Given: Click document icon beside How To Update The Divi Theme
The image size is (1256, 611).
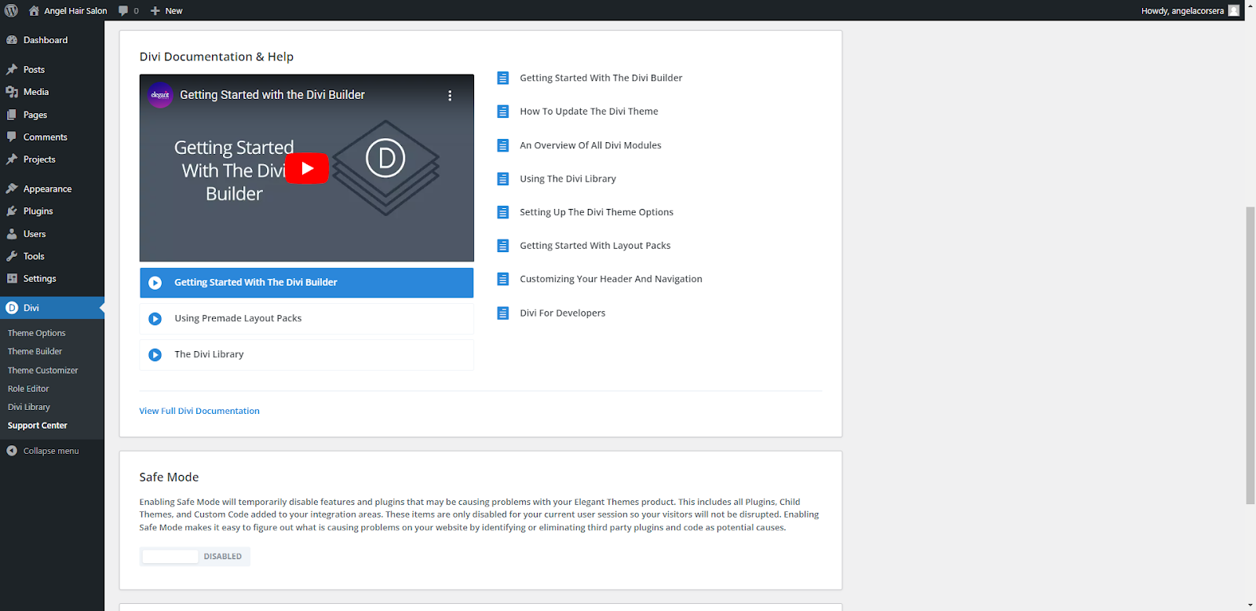Looking at the screenshot, I should point(503,112).
